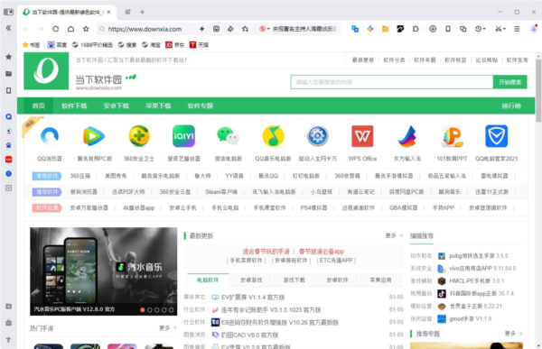Switch to the 苹果应用 tab
Image resolution: width=542 pixels, height=349 pixels.
[x=380, y=280]
